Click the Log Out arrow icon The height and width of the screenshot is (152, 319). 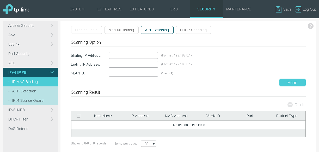(x=298, y=9)
